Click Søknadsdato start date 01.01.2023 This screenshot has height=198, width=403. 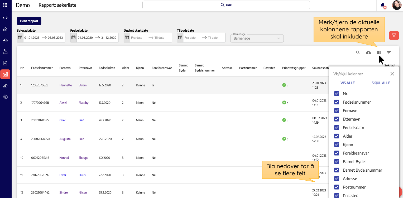point(32,38)
